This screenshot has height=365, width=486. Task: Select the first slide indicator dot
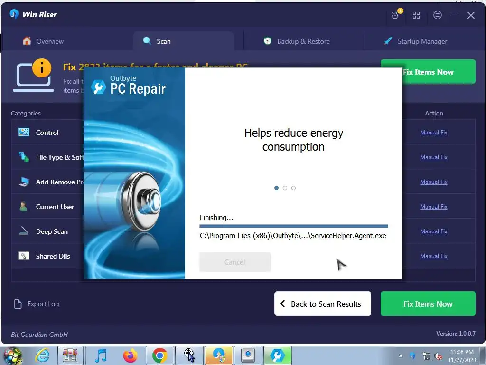point(277,188)
